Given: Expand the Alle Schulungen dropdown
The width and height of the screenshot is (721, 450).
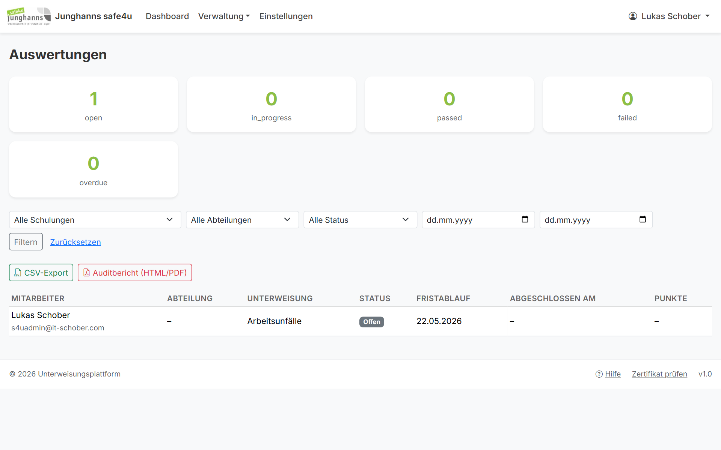Looking at the screenshot, I should (x=95, y=220).
